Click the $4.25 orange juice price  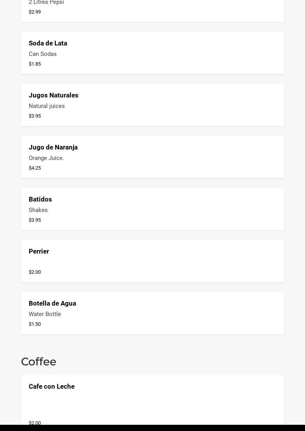click(x=35, y=168)
